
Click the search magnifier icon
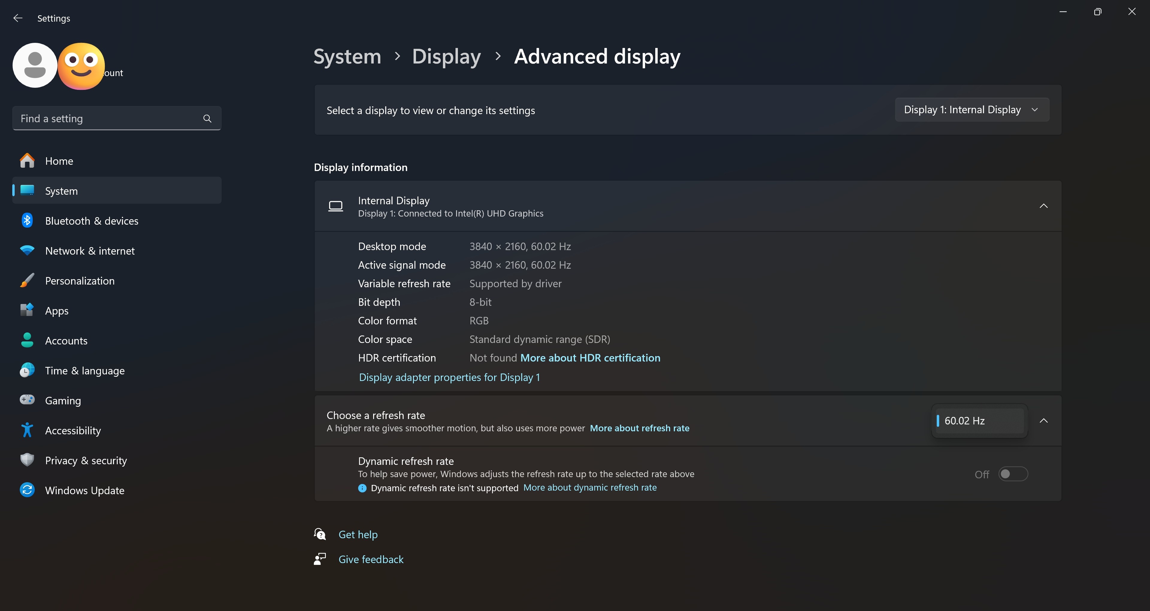pos(207,118)
